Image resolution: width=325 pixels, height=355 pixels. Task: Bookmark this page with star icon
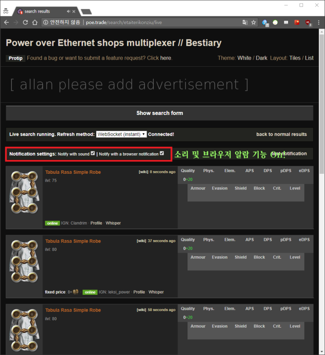tap(253, 22)
